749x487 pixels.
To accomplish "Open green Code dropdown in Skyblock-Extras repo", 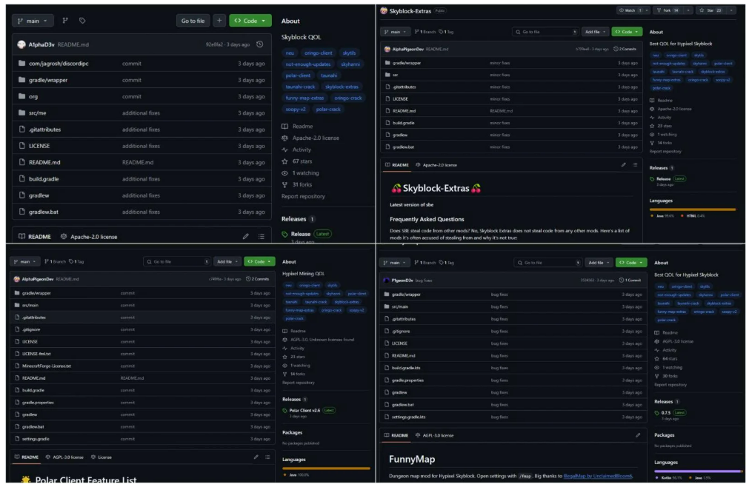I will click(627, 32).
